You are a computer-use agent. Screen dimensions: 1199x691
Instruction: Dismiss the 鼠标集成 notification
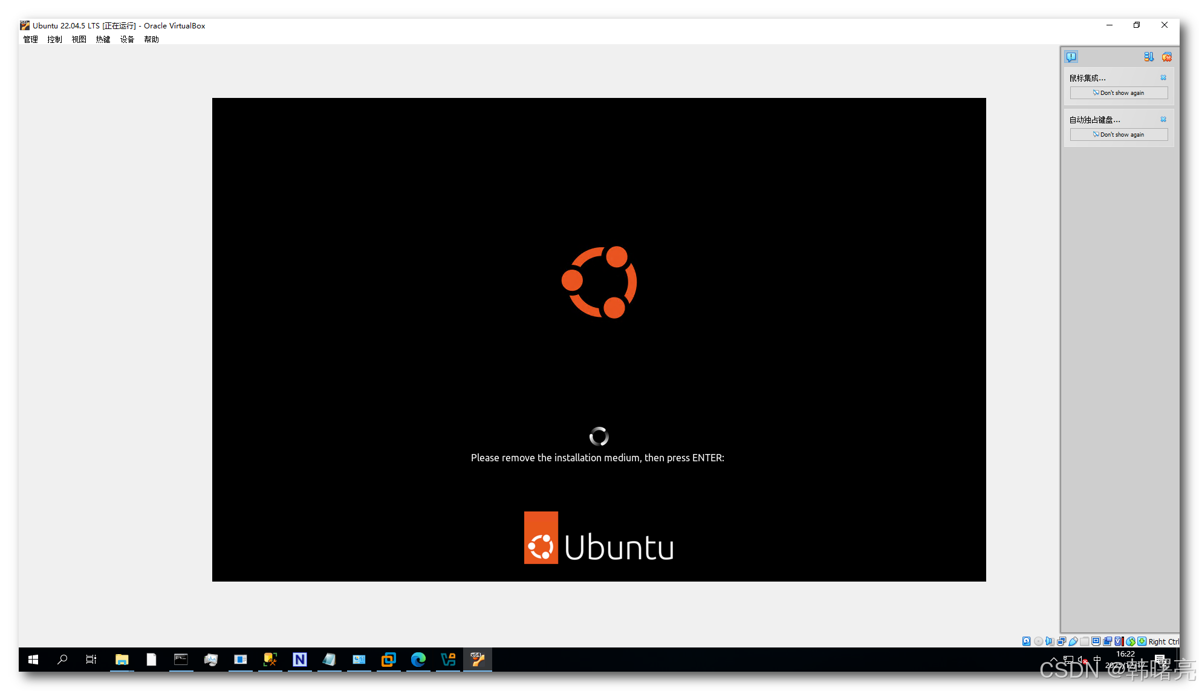[1163, 77]
